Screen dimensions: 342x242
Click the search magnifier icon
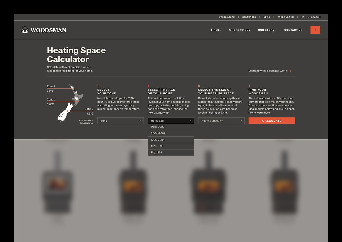(309, 17)
